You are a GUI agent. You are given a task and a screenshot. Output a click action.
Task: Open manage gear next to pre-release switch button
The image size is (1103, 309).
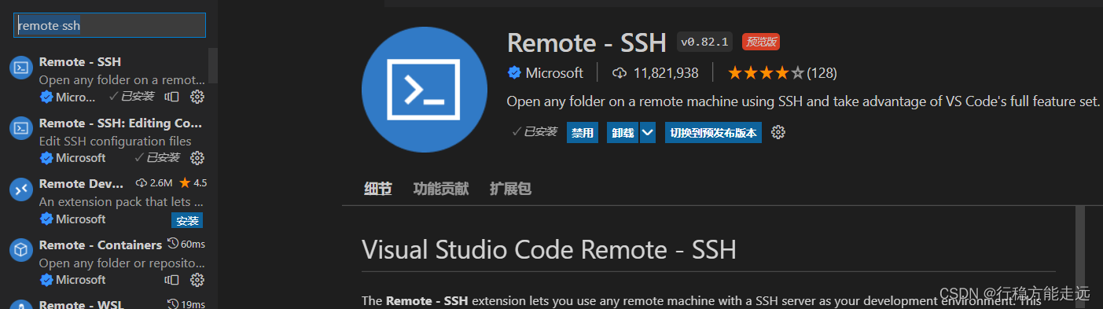tap(778, 132)
